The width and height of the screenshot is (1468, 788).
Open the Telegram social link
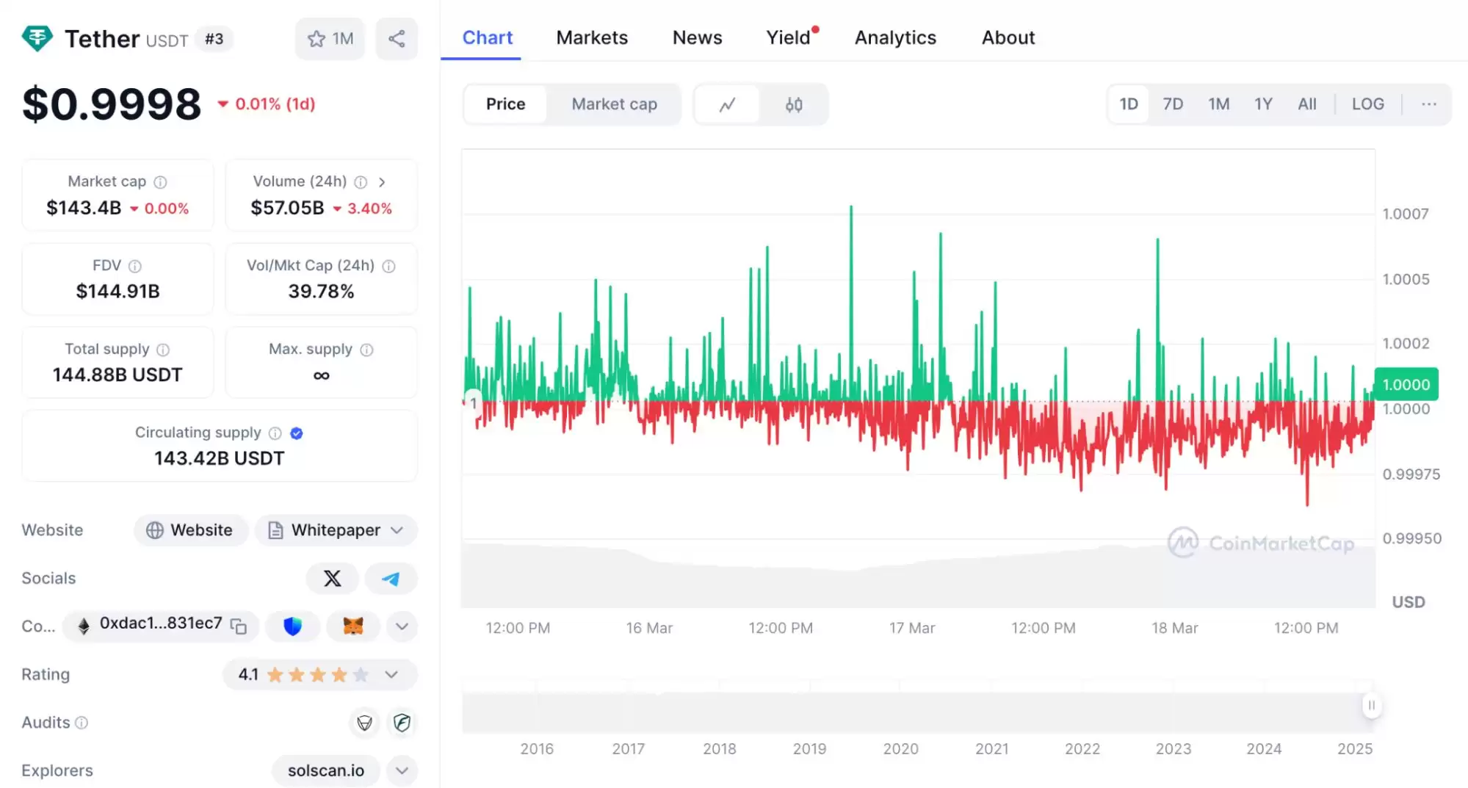click(x=391, y=579)
